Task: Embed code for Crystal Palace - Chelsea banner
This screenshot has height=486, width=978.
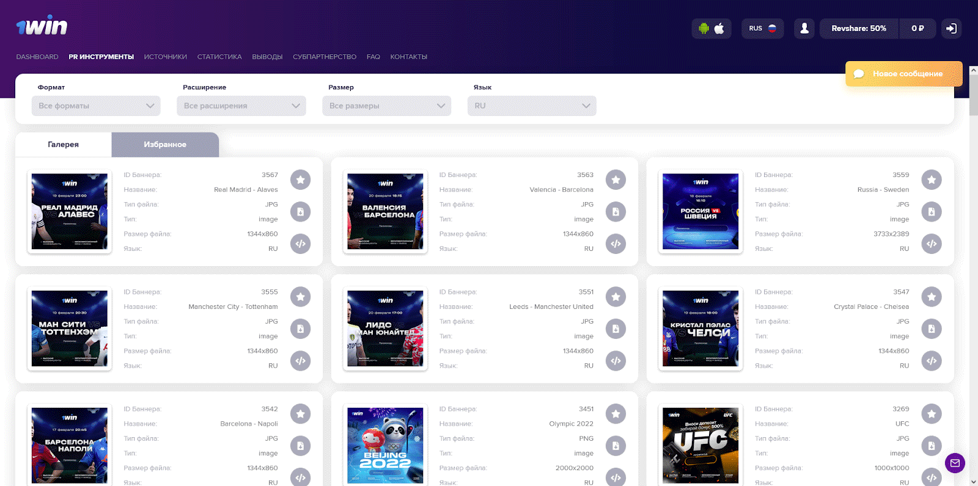Action: (x=932, y=361)
